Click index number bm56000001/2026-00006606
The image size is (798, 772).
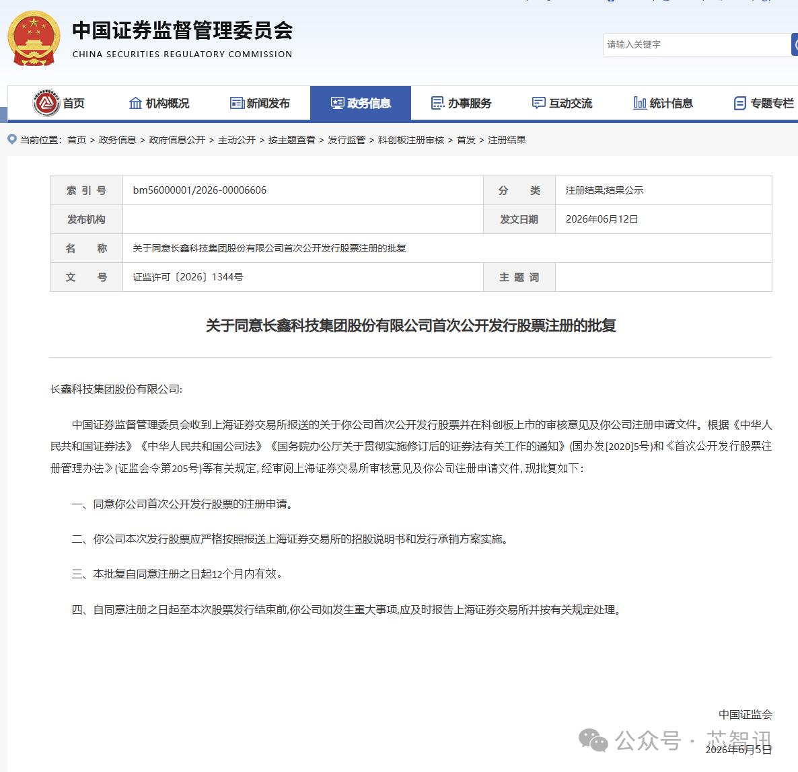click(199, 190)
